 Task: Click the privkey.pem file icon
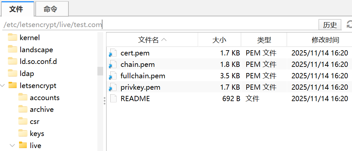(x=113, y=87)
